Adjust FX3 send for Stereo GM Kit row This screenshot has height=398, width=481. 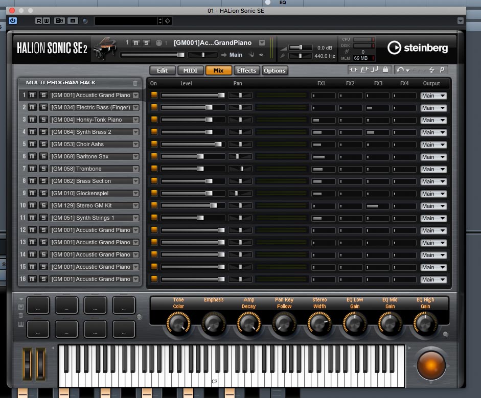377,206
